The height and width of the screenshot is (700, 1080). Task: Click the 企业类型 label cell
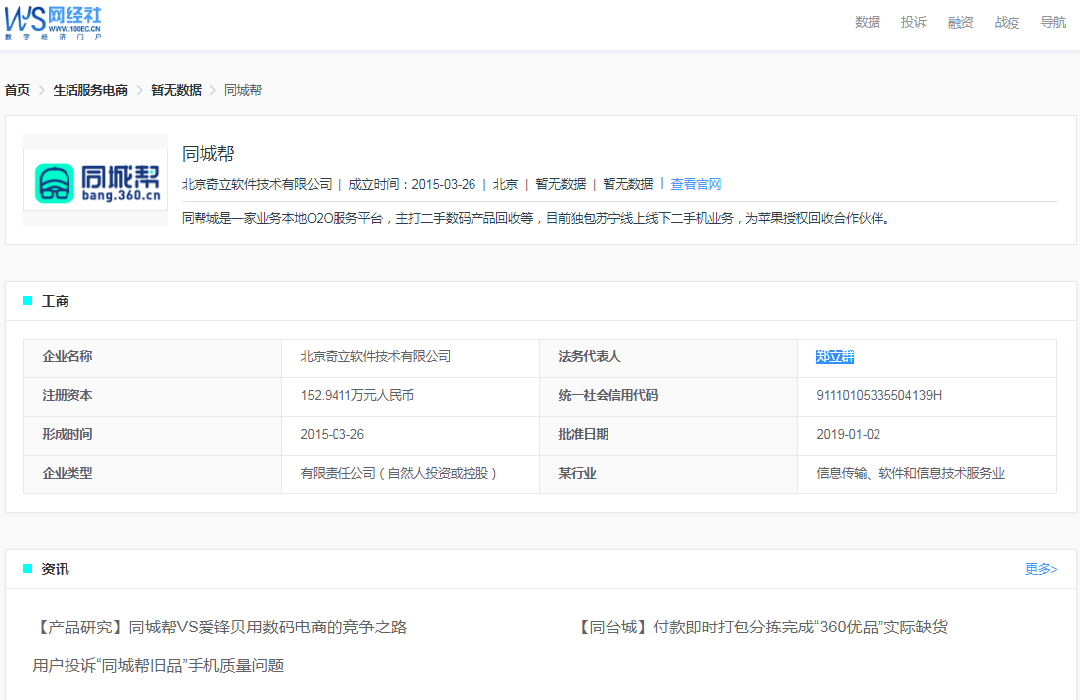coord(152,473)
